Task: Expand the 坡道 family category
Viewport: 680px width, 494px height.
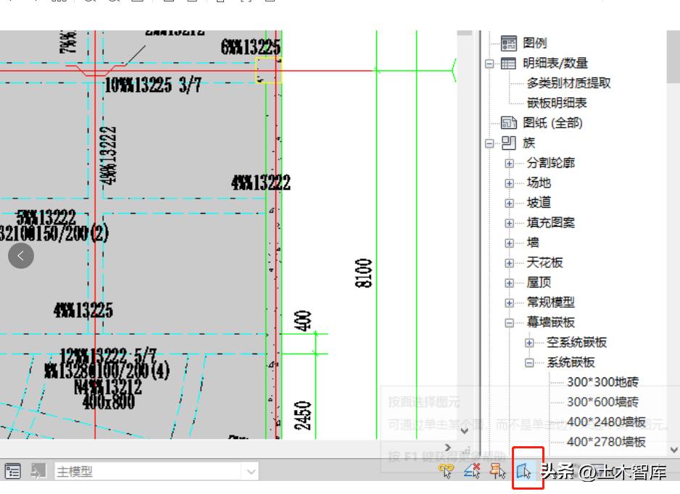Action: click(510, 202)
